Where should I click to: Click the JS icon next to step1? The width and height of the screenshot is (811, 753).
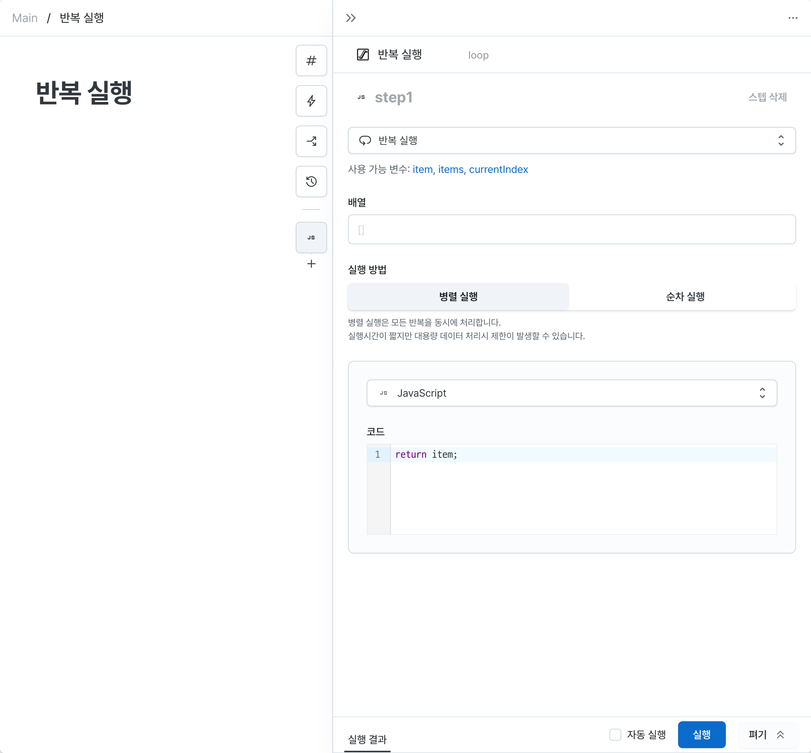(361, 97)
